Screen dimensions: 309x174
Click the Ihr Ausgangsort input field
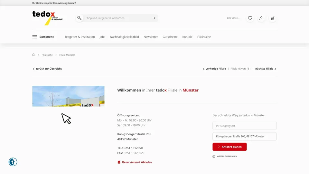point(245,126)
